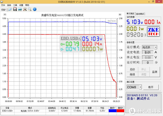The width and height of the screenshot is (163, 116).
Task: Click the D+ 0.079 reading
Action: click(x=70, y=44)
